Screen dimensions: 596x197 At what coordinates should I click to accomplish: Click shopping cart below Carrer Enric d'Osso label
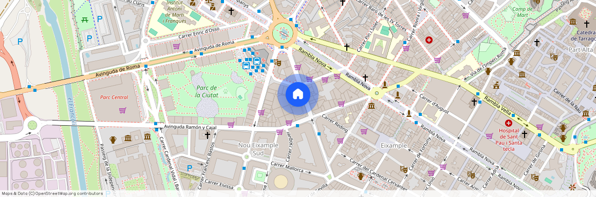176,46
